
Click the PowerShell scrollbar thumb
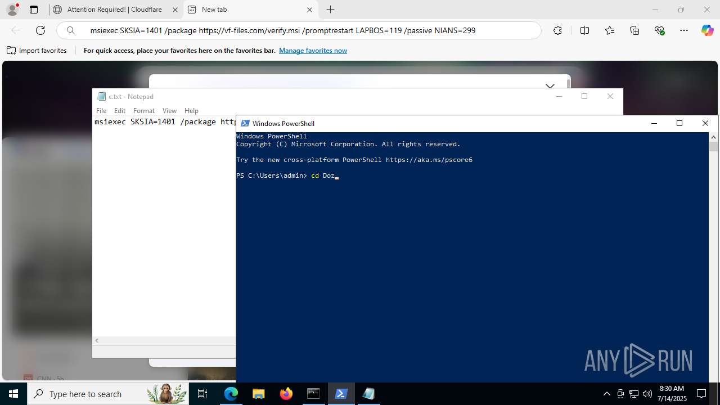point(714,146)
